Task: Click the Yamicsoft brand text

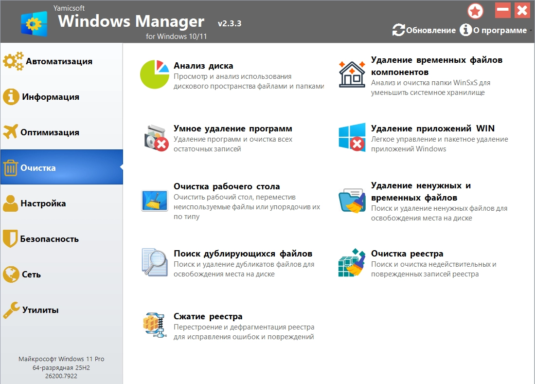Action: click(x=69, y=8)
